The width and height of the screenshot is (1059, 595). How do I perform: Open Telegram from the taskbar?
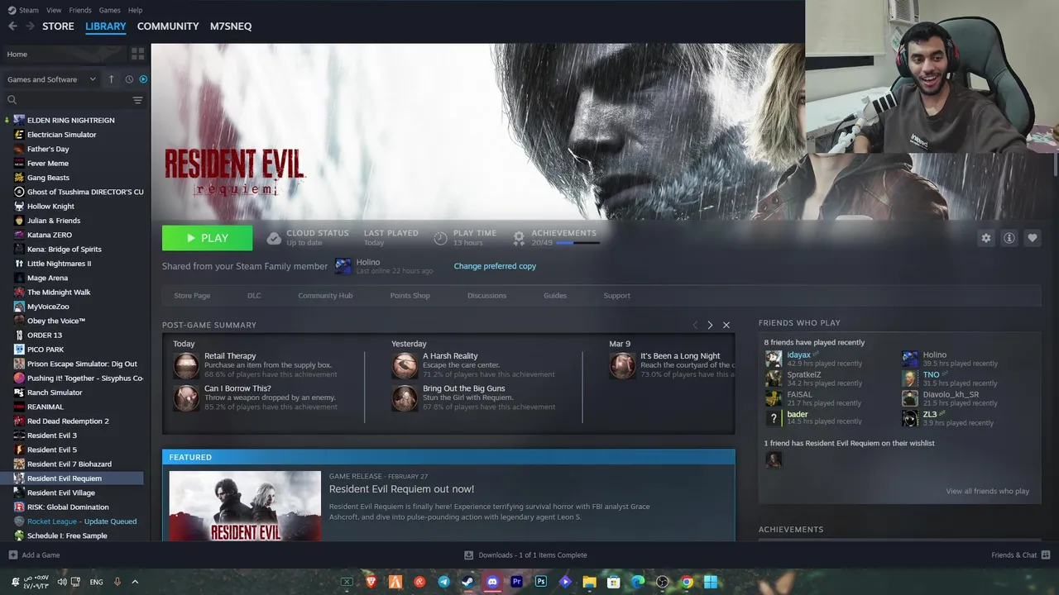pos(444,582)
